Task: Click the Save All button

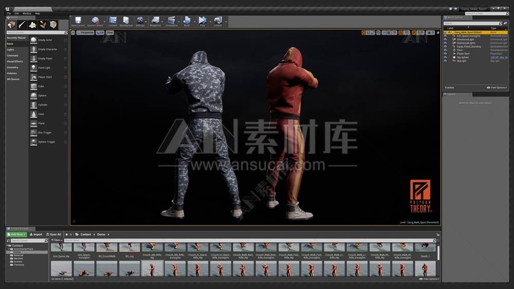Action: coord(53,235)
